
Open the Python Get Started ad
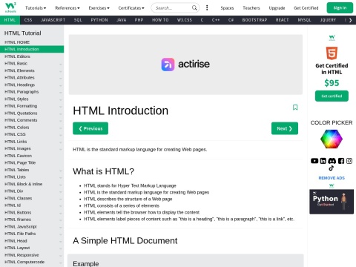pyautogui.click(x=332, y=202)
